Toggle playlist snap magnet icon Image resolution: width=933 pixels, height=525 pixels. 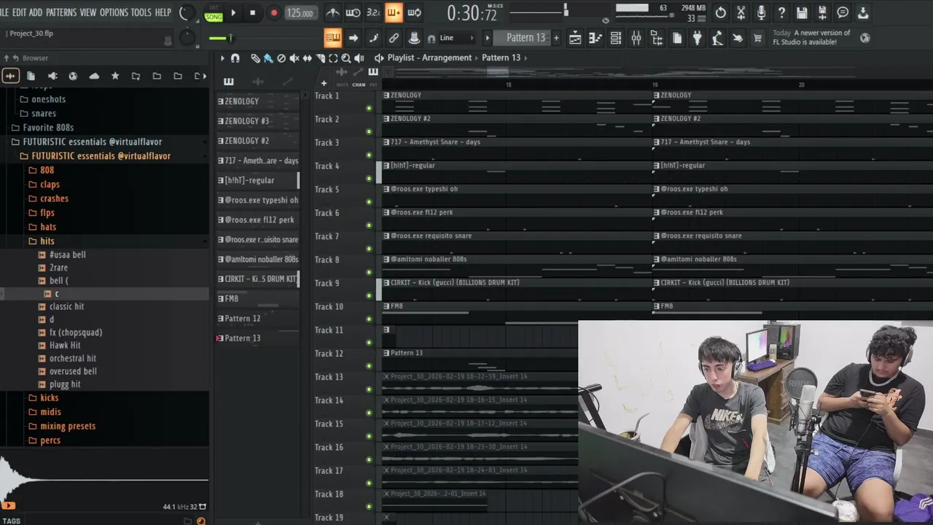click(x=235, y=58)
